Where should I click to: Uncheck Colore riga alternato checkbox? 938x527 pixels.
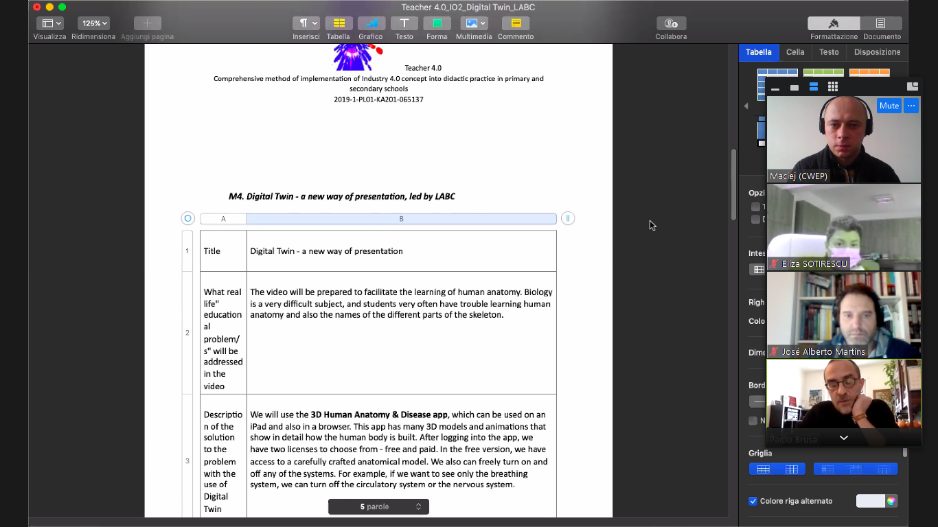(x=753, y=501)
